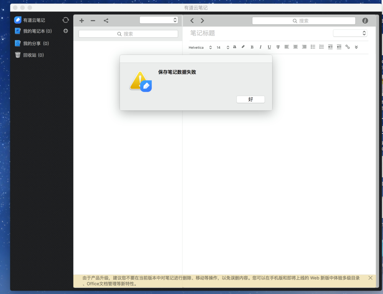Click the font color 'a' icon
The image size is (383, 294).
tap(234, 47)
